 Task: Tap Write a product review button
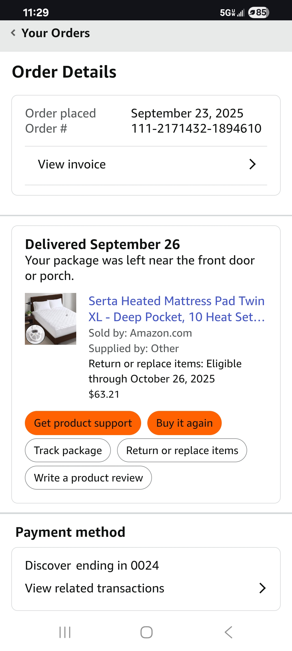tap(88, 478)
